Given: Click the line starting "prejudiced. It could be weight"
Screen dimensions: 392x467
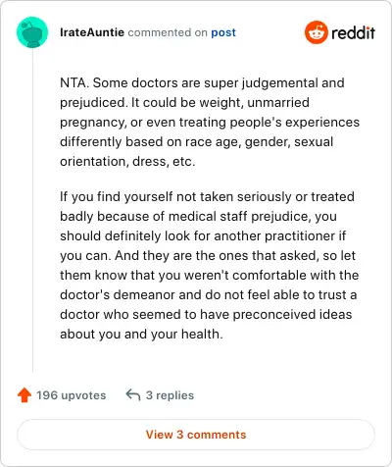Looking at the screenshot, I should pos(184,103).
